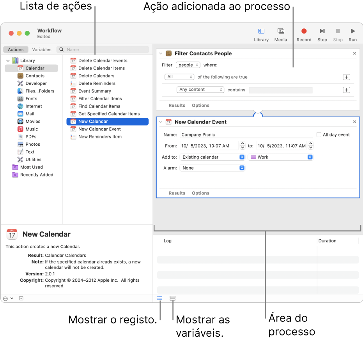The height and width of the screenshot is (341, 363).
Task: Remove the Filter Contacts People action
Action: pos(354,53)
